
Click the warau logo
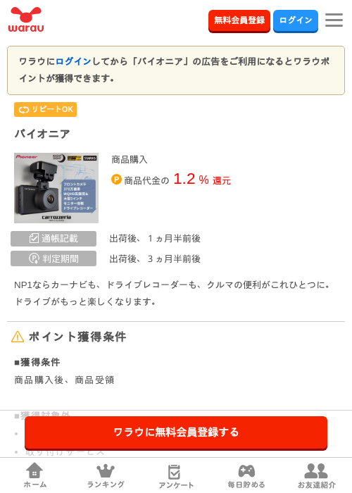click(26, 20)
